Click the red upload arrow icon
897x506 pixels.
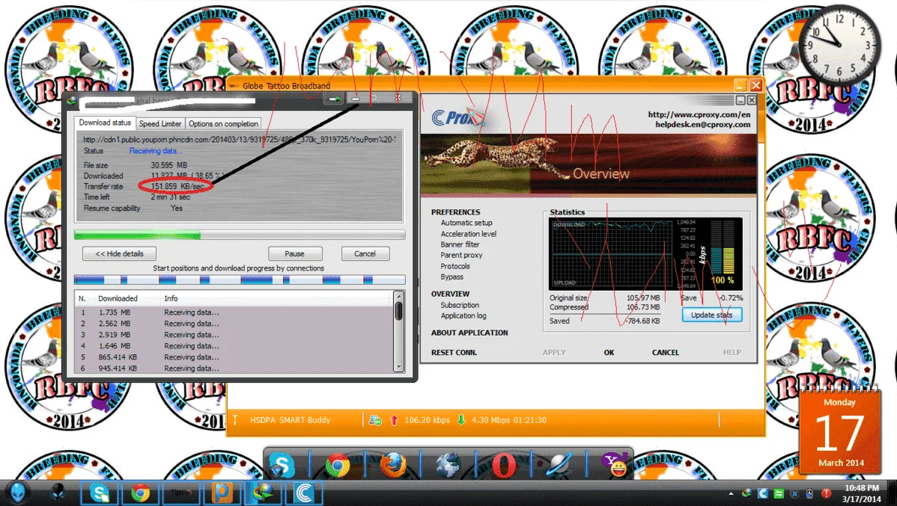point(394,420)
